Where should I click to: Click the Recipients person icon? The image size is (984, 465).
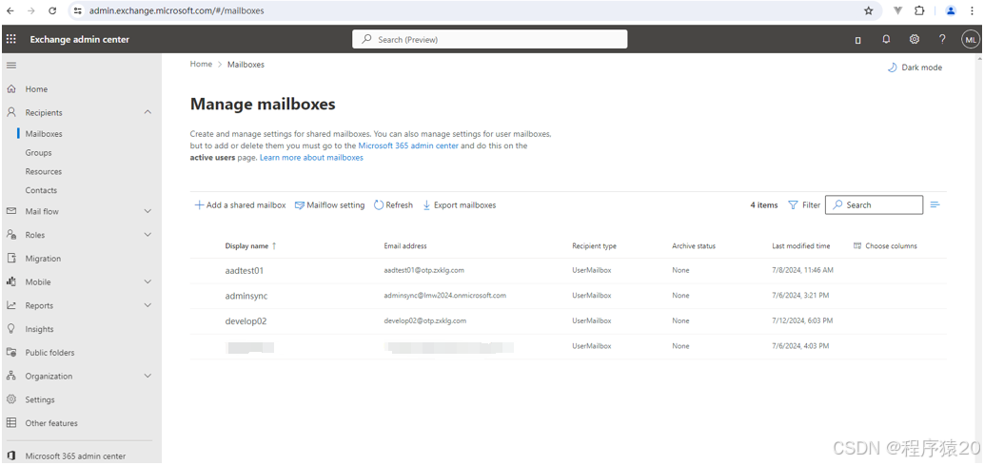(11, 112)
